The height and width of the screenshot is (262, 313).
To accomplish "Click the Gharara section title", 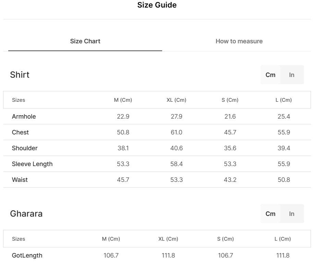I will (26, 214).
